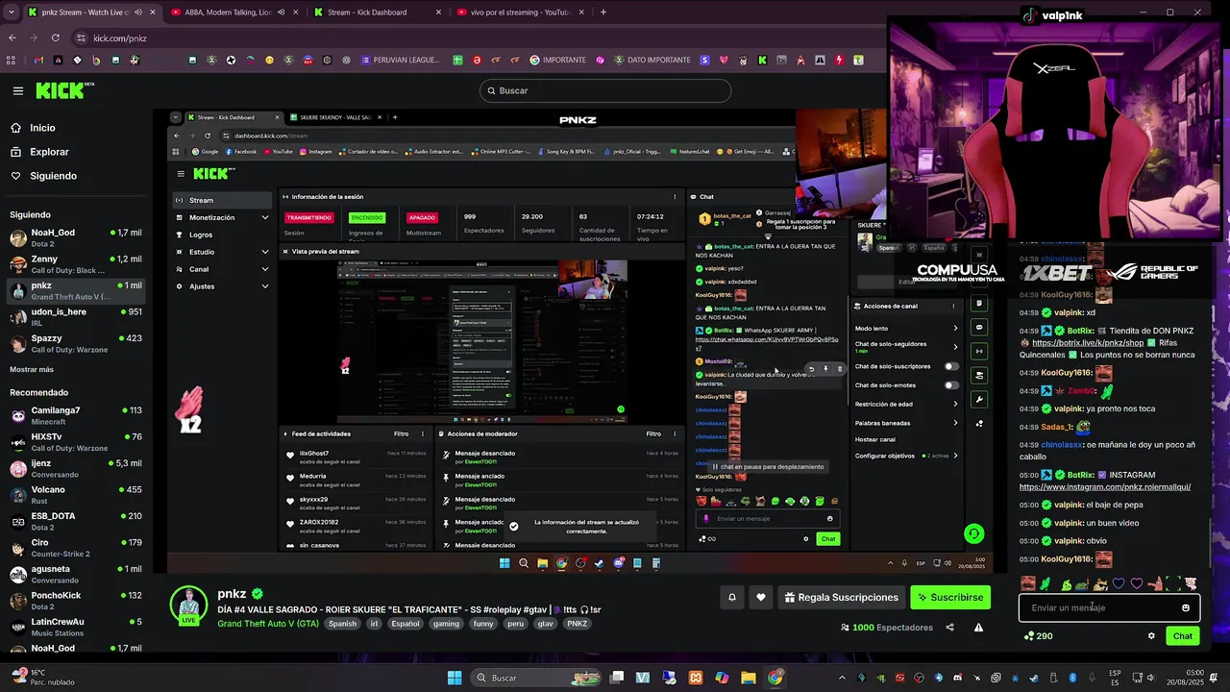
Task: Click pnkz channel avatar with LIVE badge
Action: [x=188, y=605]
